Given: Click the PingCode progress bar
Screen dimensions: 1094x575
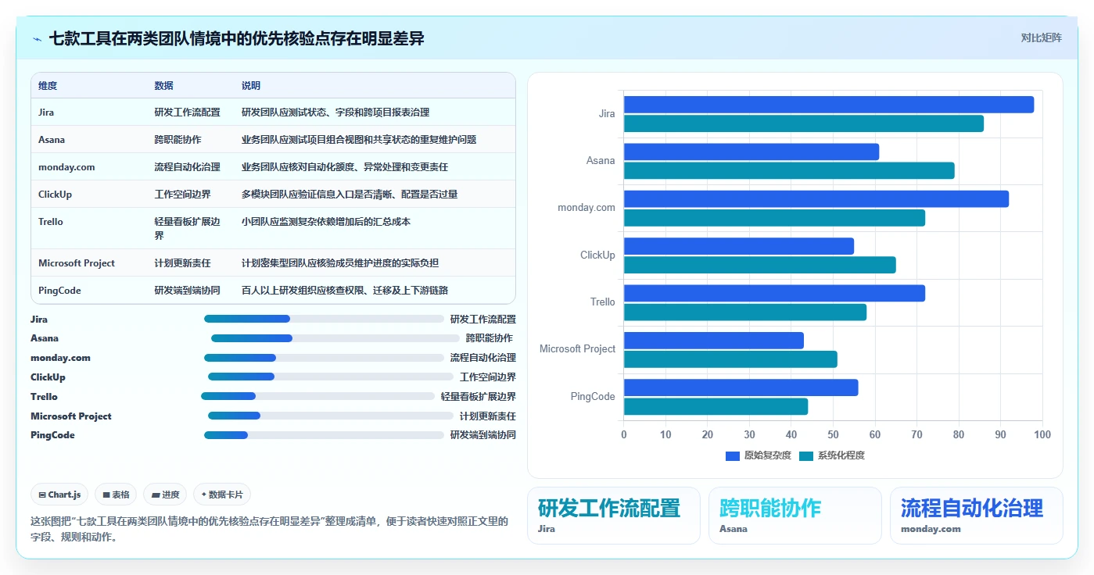Looking at the screenshot, I should 324,435.
